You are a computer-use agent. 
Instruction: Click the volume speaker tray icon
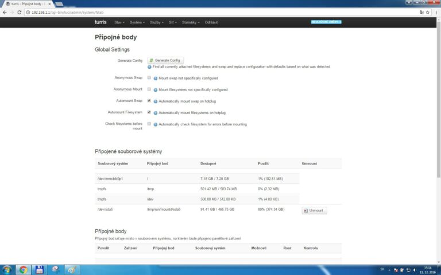coord(415,270)
